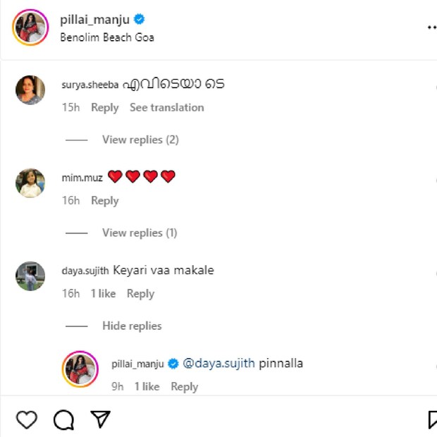Like the post with heart icon
Image resolution: width=437 pixels, height=437 pixels.
coord(26,420)
